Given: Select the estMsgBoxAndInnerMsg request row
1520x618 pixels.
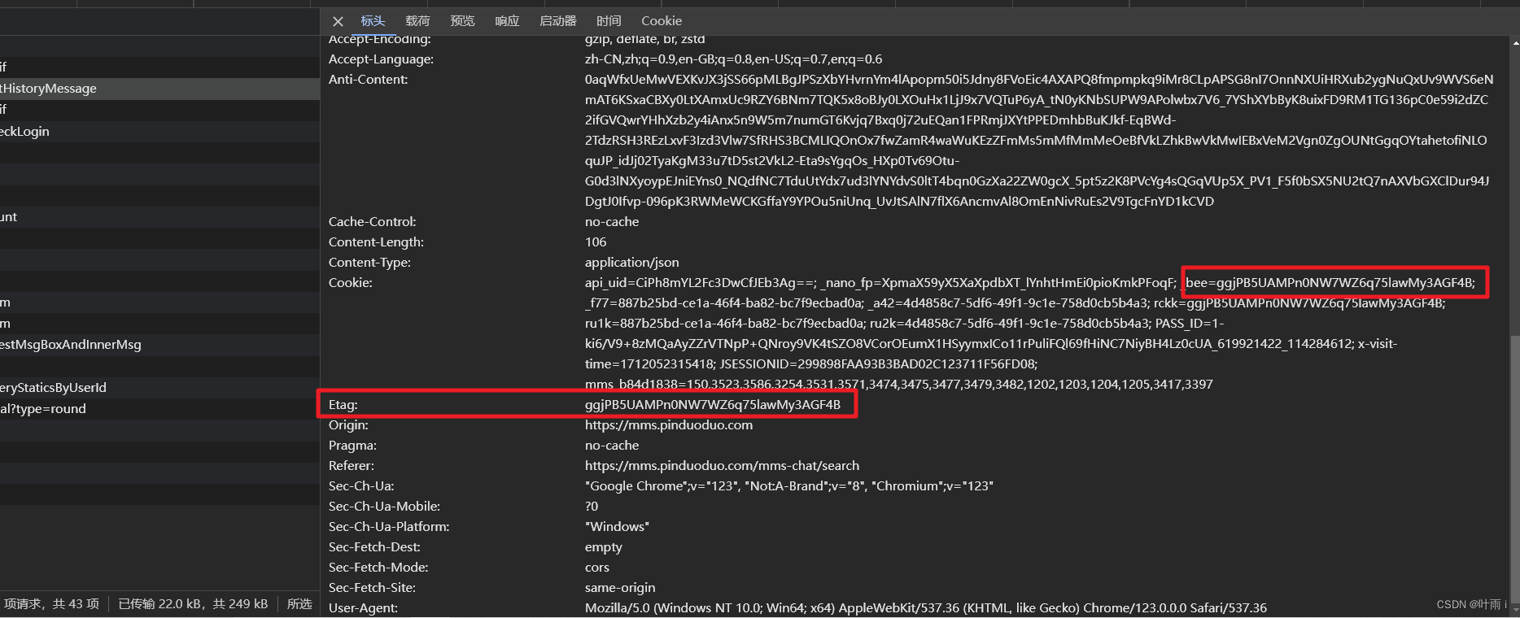Looking at the screenshot, I should click(159, 345).
